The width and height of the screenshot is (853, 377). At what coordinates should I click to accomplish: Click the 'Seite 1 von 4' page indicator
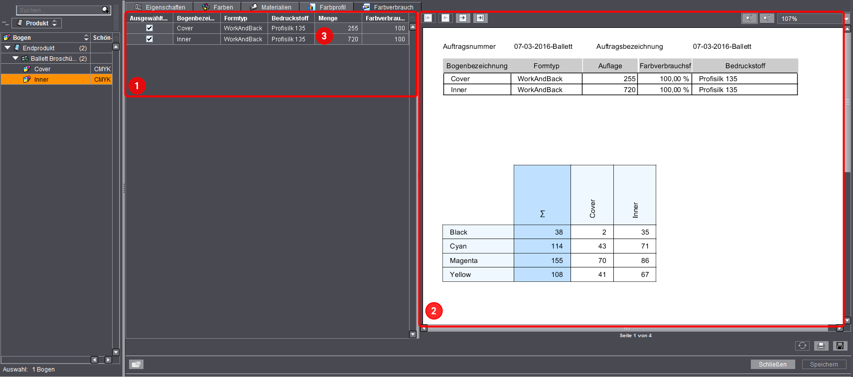click(636, 336)
